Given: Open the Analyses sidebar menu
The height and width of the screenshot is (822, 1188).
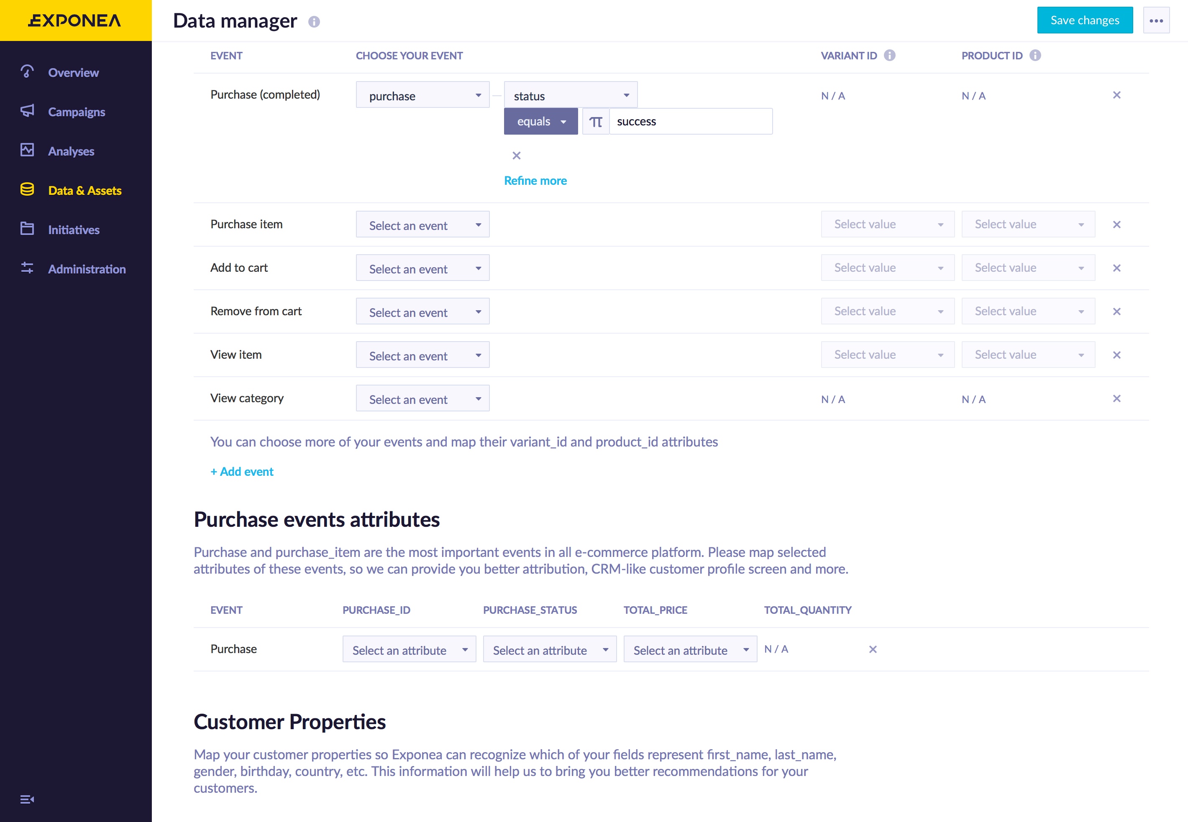Looking at the screenshot, I should (x=71, y=151).
